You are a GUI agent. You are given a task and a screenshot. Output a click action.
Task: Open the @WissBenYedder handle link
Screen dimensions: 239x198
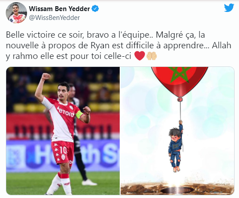click(55, 18)
